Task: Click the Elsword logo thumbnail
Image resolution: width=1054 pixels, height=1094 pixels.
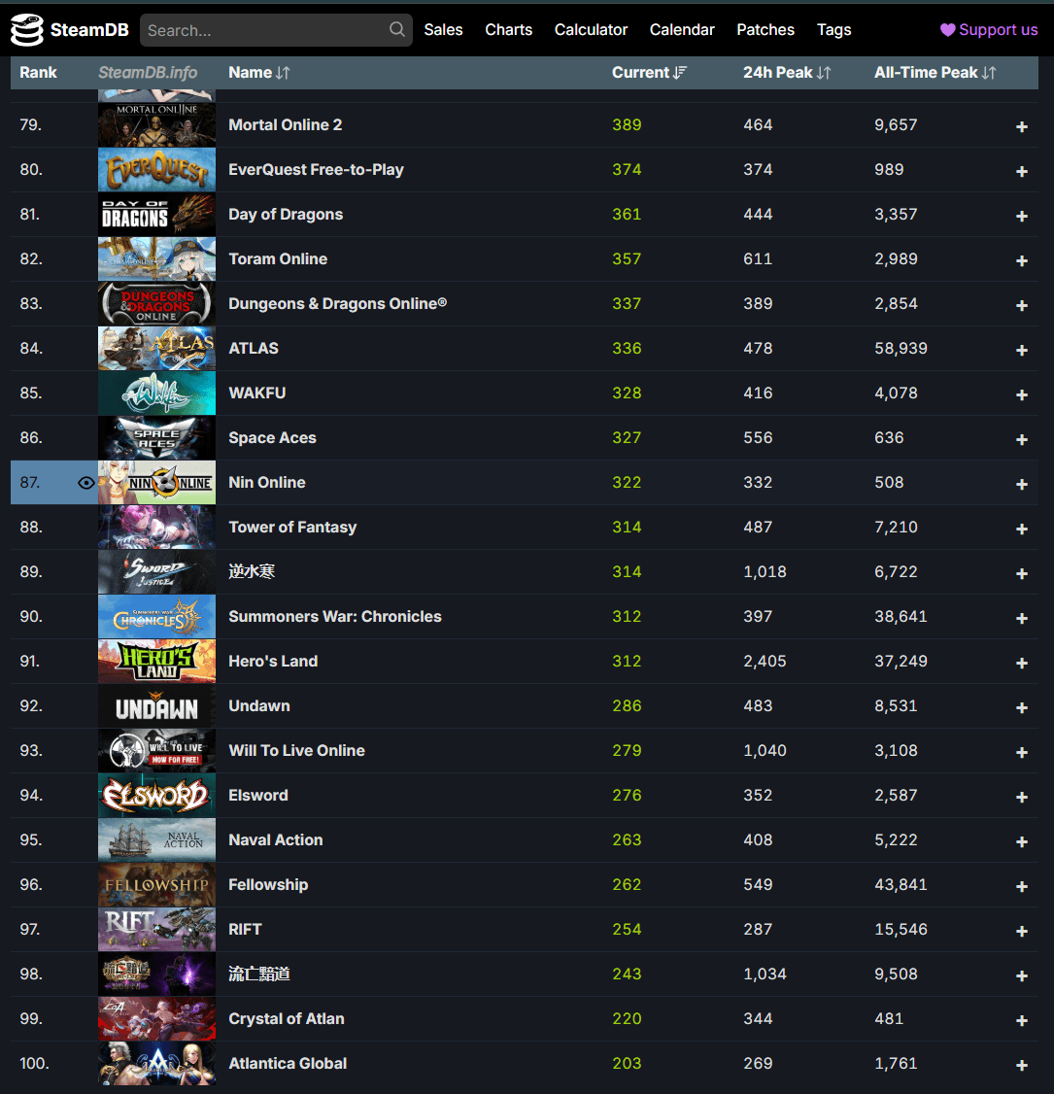Action: [x=156, y=795]
